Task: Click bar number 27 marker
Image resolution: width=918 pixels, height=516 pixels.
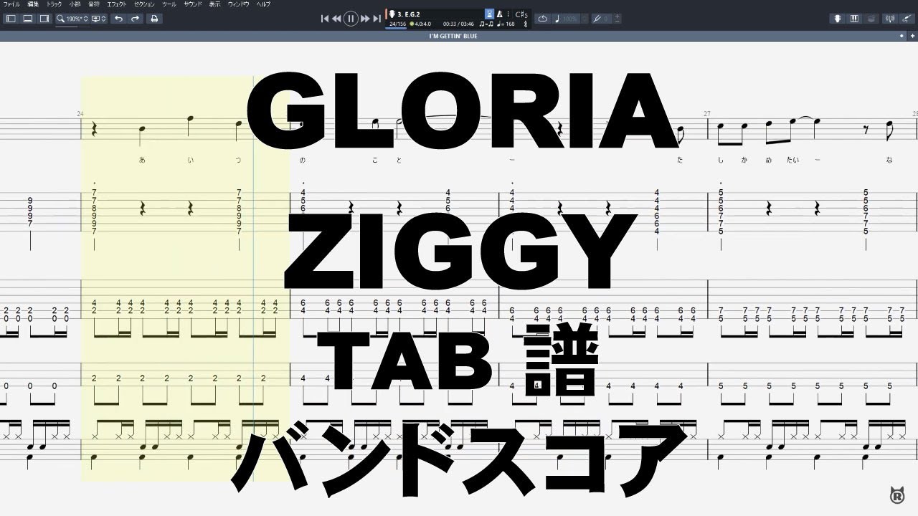Action: point(706,114)
